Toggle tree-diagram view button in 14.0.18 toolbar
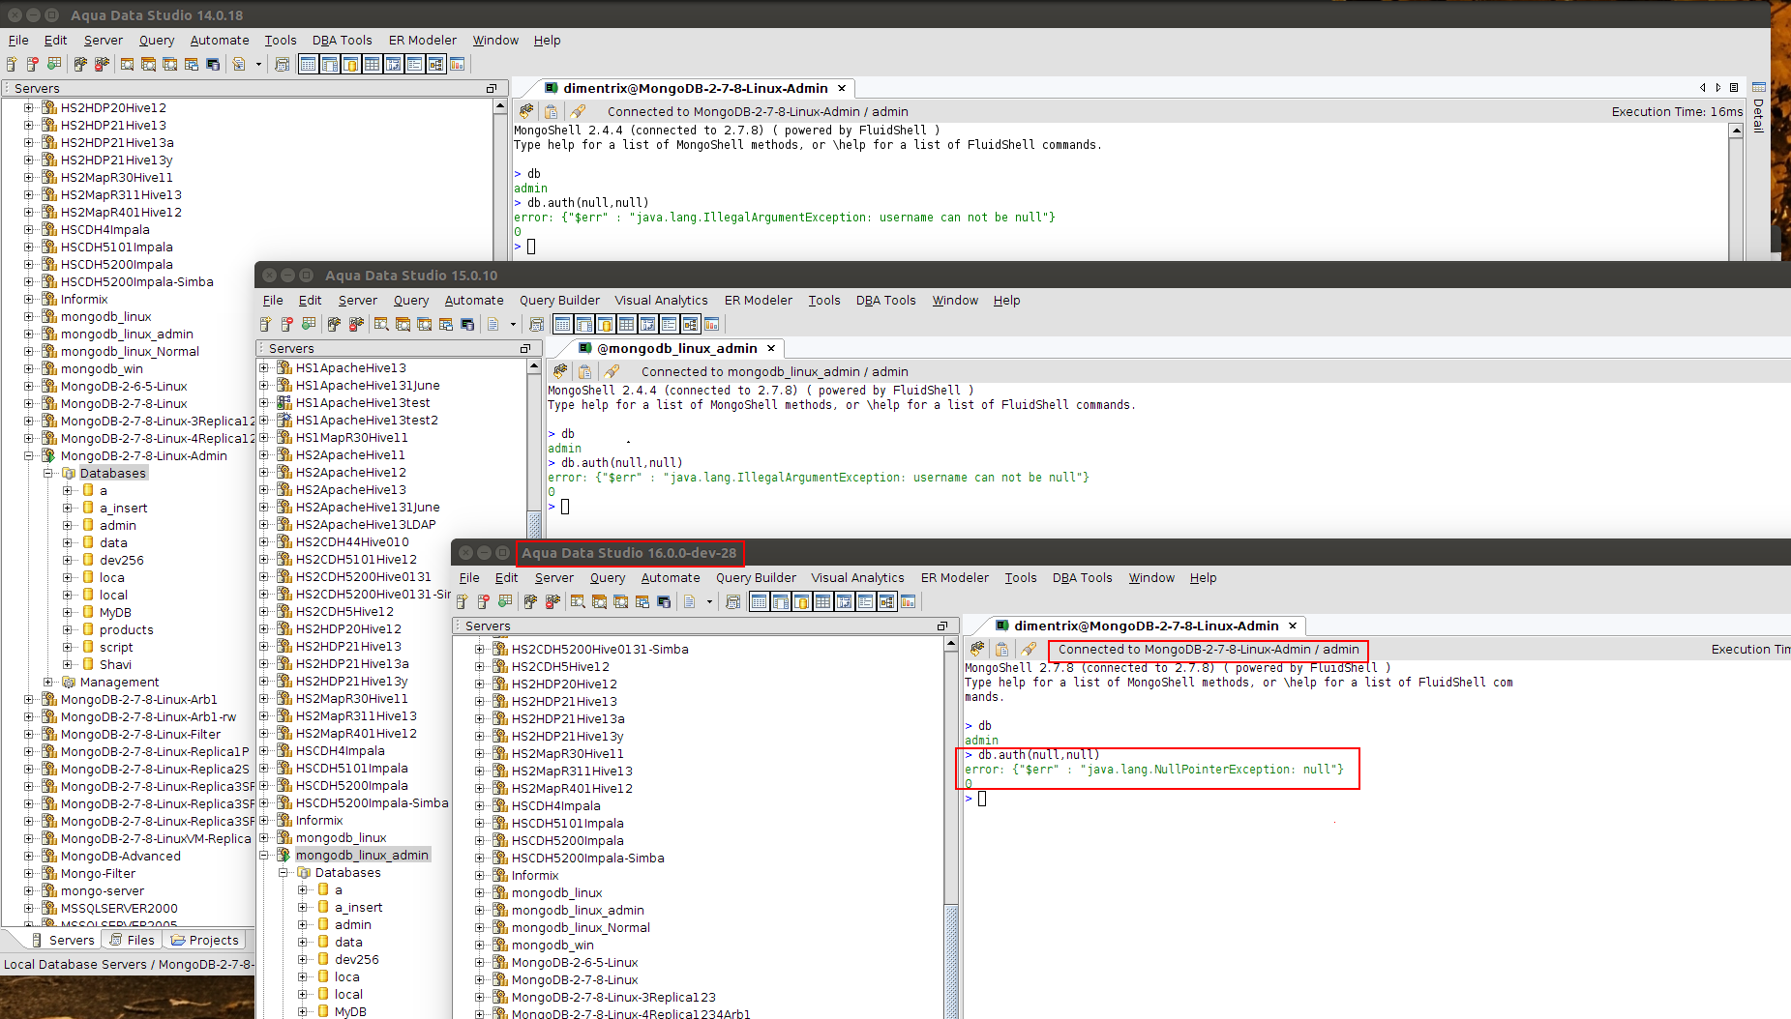Viewport: 1791px width, 1019px height. [435, 64]
